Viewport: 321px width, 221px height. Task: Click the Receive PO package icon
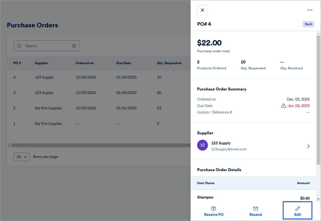[x=214, y=208]
